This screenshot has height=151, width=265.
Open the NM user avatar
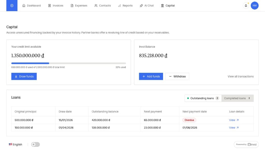point(255,6)
